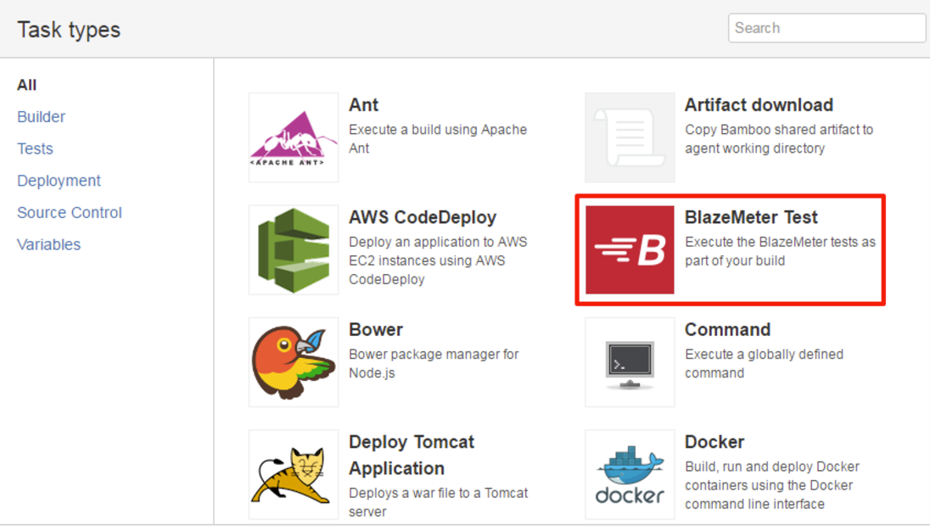The image size is (930, 526).
Task: Click the Apache Ant logo icon
Action: click(x=294, y=137)
